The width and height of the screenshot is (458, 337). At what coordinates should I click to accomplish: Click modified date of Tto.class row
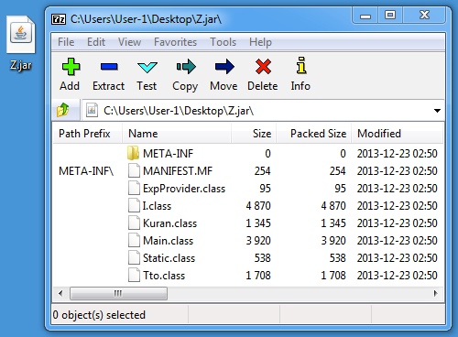398,276
